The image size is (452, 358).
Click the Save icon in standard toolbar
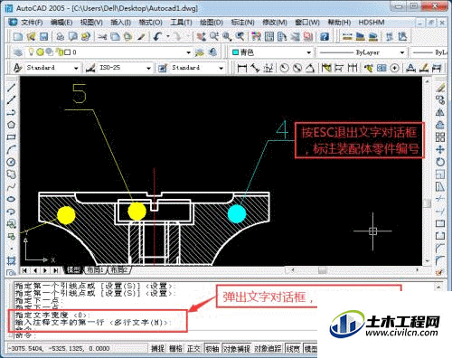point(44,37)
